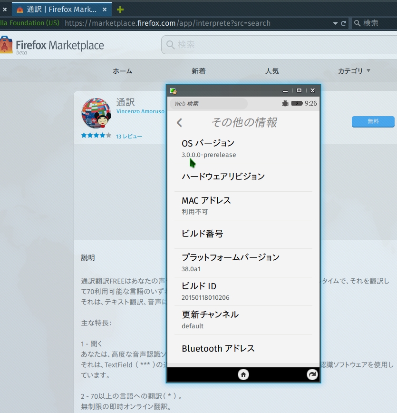The width and height of the screenshot is (397, 413).
Task: Click the 説明 description heading
Action: (88, 257)
